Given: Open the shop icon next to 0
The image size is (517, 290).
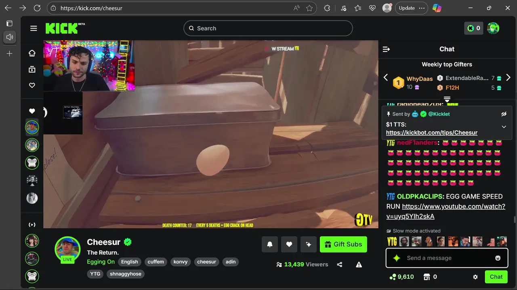Looking at the screenshot, I should (427, 277).
